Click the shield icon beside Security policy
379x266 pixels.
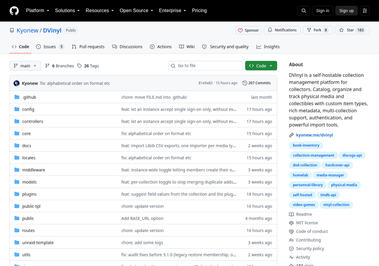(291, 249)
